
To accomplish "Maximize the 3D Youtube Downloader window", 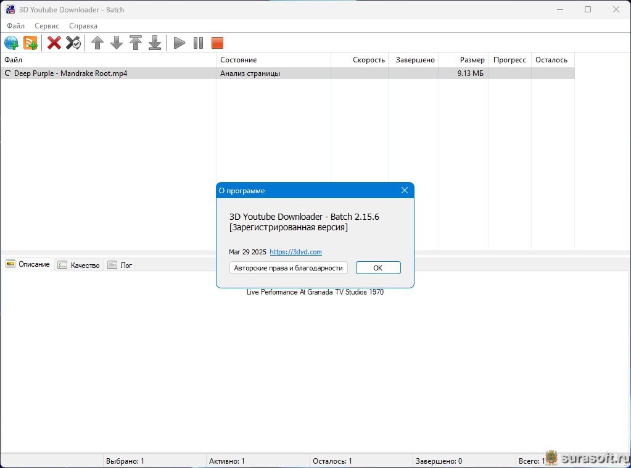I will point(588,9).
